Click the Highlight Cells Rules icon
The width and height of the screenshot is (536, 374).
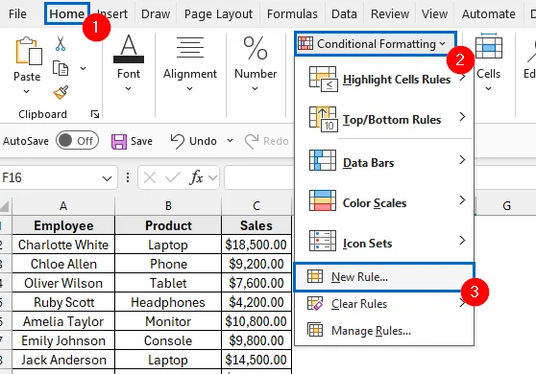[323, 80]
